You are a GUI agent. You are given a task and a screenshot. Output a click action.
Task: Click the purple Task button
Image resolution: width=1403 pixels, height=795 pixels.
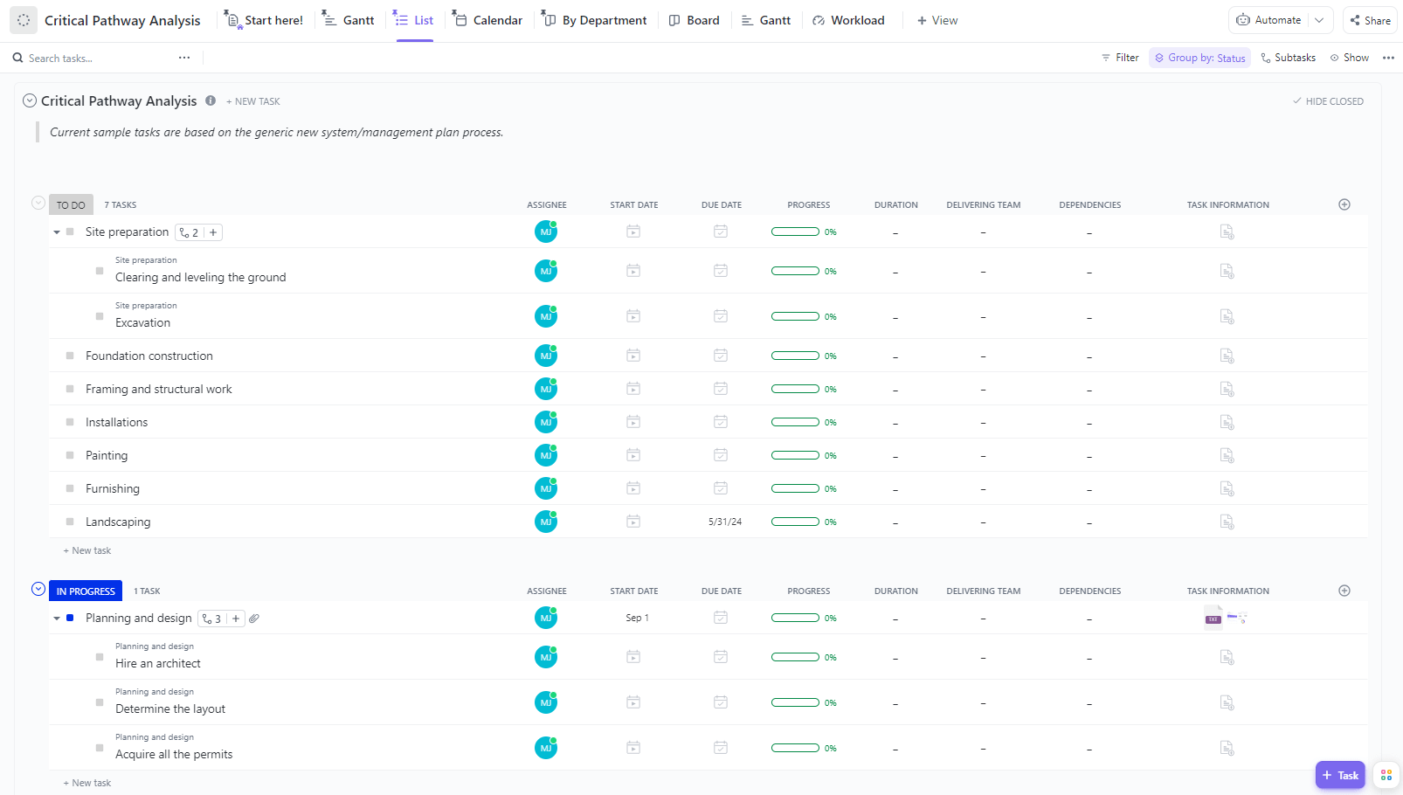pyautogui.click(x=1340, y=775)
